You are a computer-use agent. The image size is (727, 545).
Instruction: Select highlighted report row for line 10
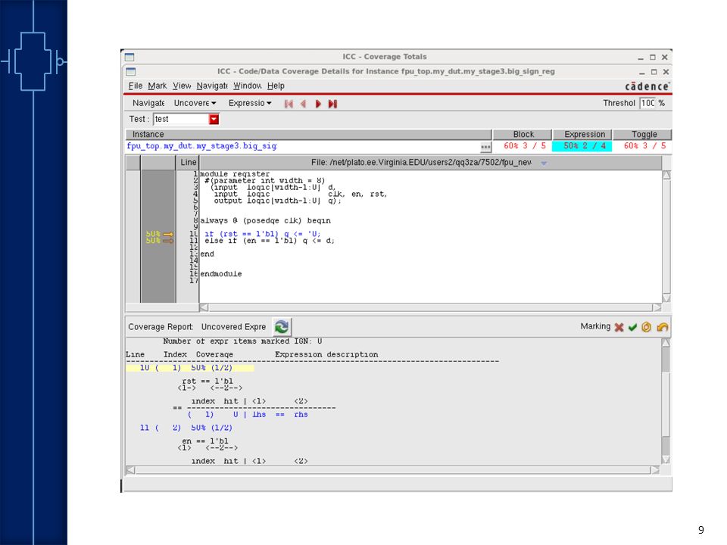[190, 368]
